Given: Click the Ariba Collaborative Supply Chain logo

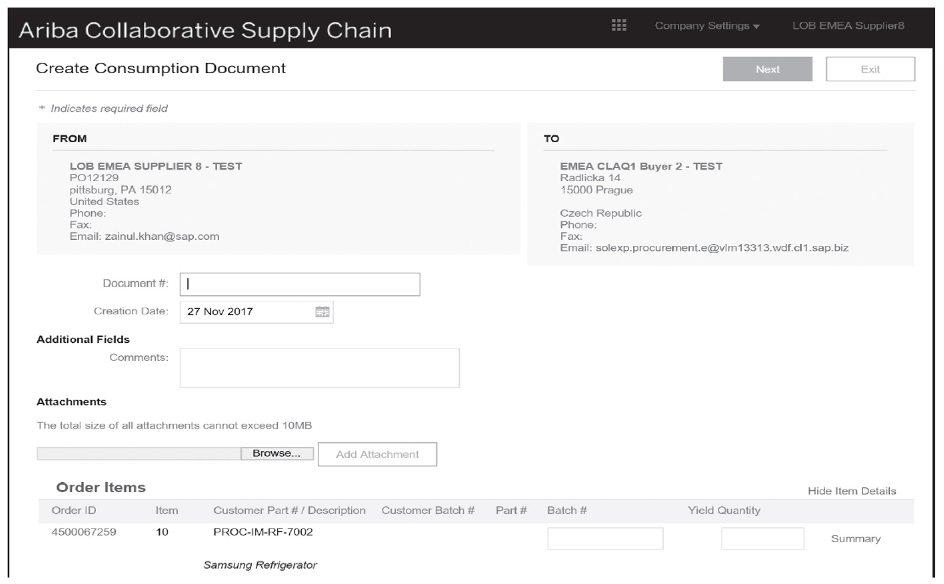Looking at the screenshot, I should (x=205, y=30).
